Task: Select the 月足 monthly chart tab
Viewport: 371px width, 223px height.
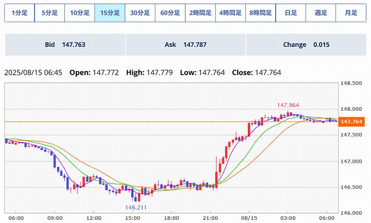Action: pos(351,13)
